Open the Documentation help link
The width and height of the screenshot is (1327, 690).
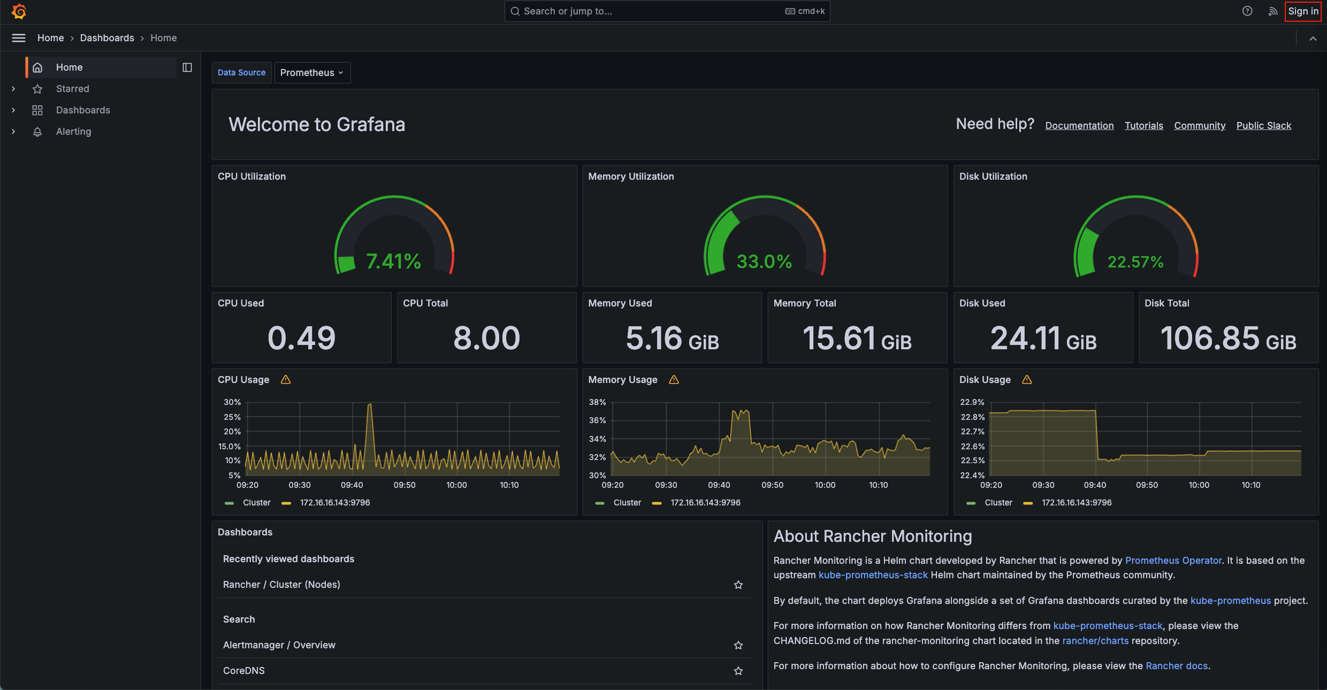(x=1079, y=126)
